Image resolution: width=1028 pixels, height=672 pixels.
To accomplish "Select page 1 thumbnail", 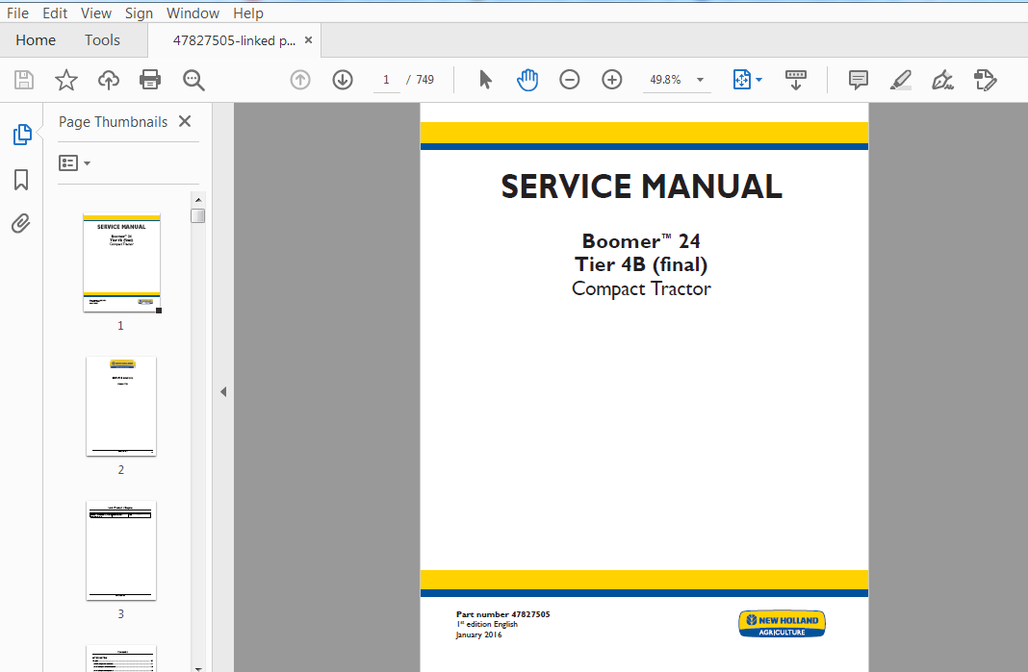I will click(x=122, y=262).
